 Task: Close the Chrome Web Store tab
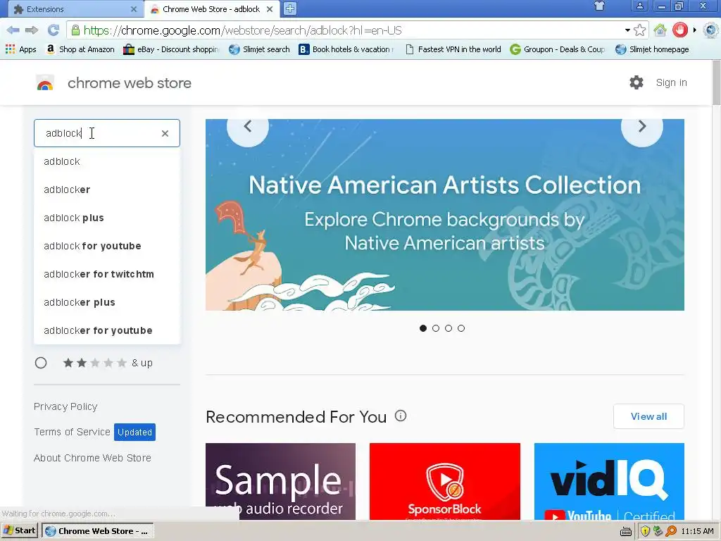coord(270,9)
